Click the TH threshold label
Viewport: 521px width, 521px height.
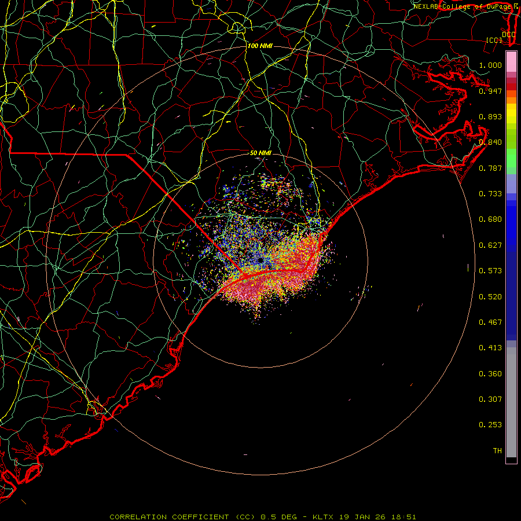point(497,451)
